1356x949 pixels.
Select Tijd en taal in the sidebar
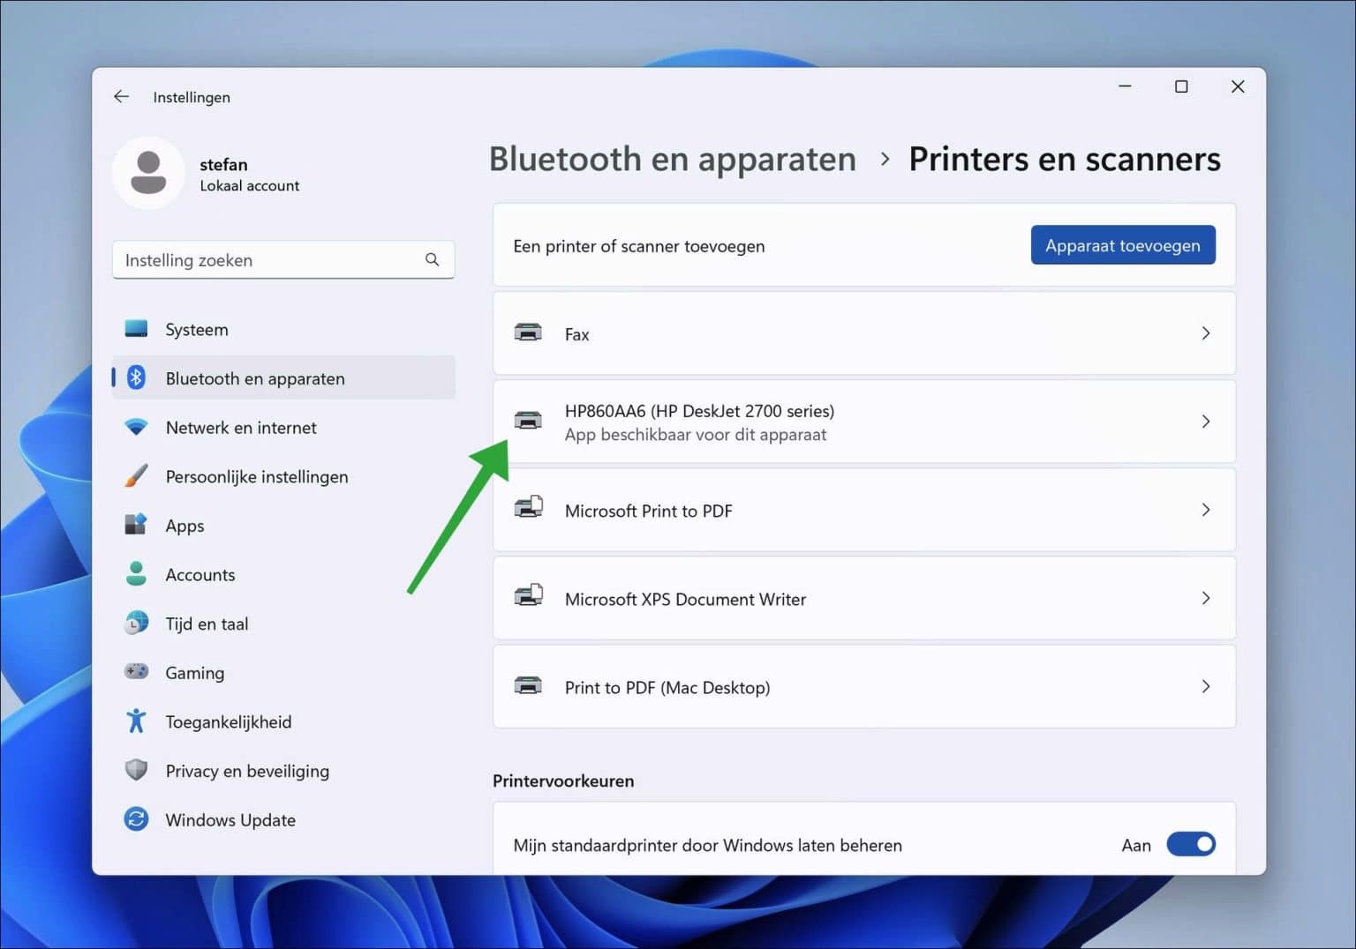pos(137,623)
